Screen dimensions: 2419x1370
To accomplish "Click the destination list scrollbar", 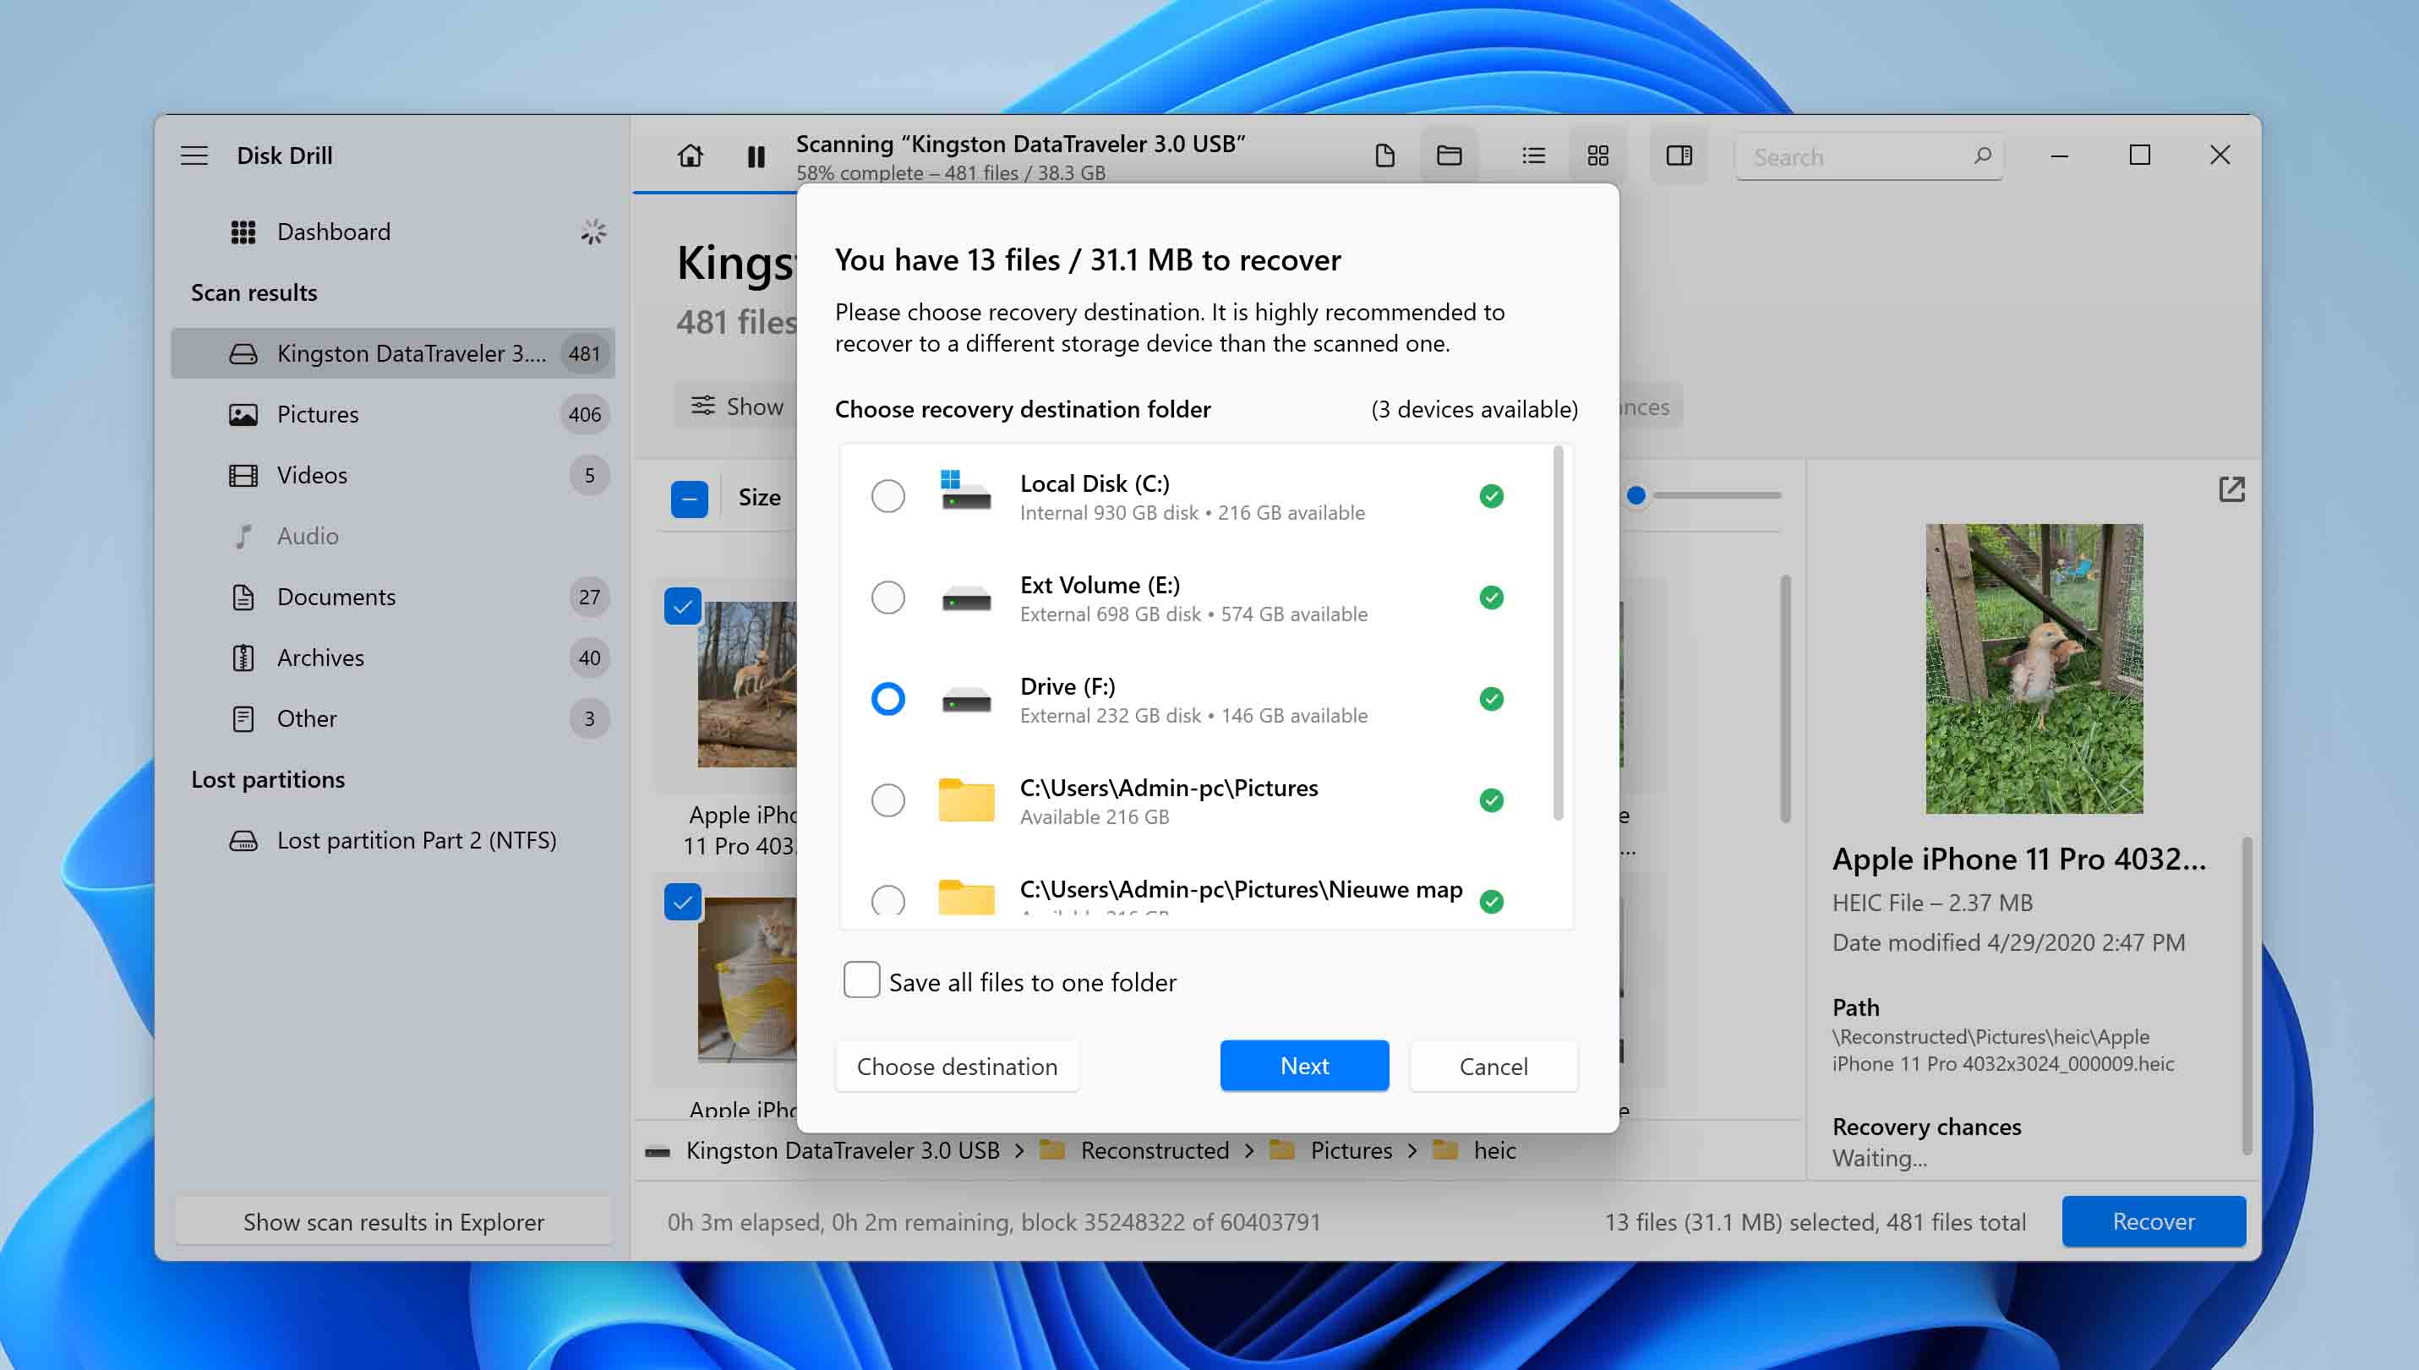I will point(1558,633).
